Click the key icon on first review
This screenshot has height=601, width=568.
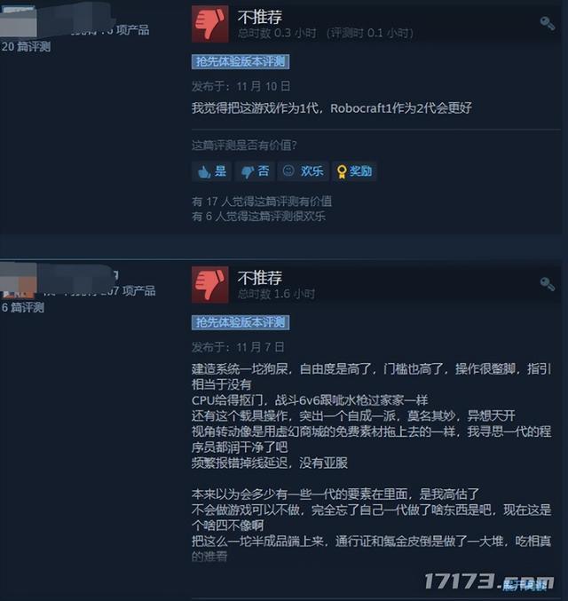click(548, 23)
